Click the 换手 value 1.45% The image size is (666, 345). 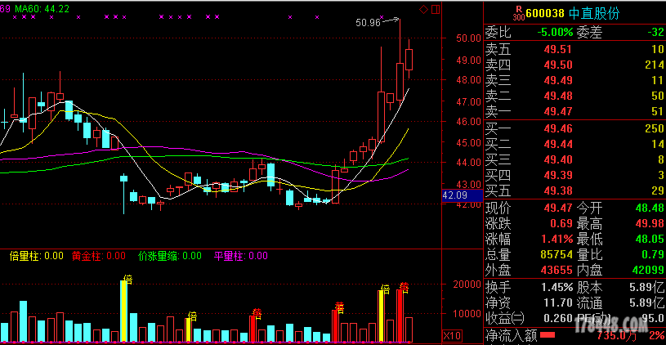pos(556,288)
